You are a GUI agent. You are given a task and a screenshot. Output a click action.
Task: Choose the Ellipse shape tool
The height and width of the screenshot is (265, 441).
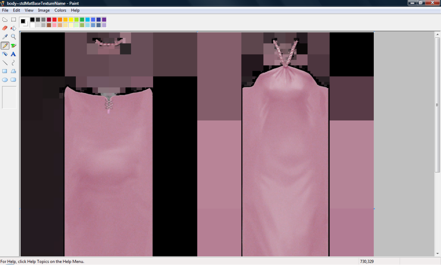5,80
